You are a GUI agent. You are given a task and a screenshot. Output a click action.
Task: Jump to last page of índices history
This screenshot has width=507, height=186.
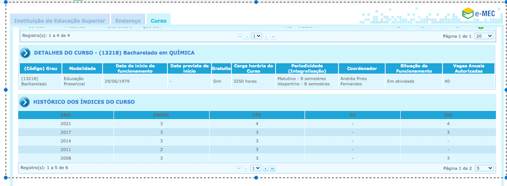[273, 168]
